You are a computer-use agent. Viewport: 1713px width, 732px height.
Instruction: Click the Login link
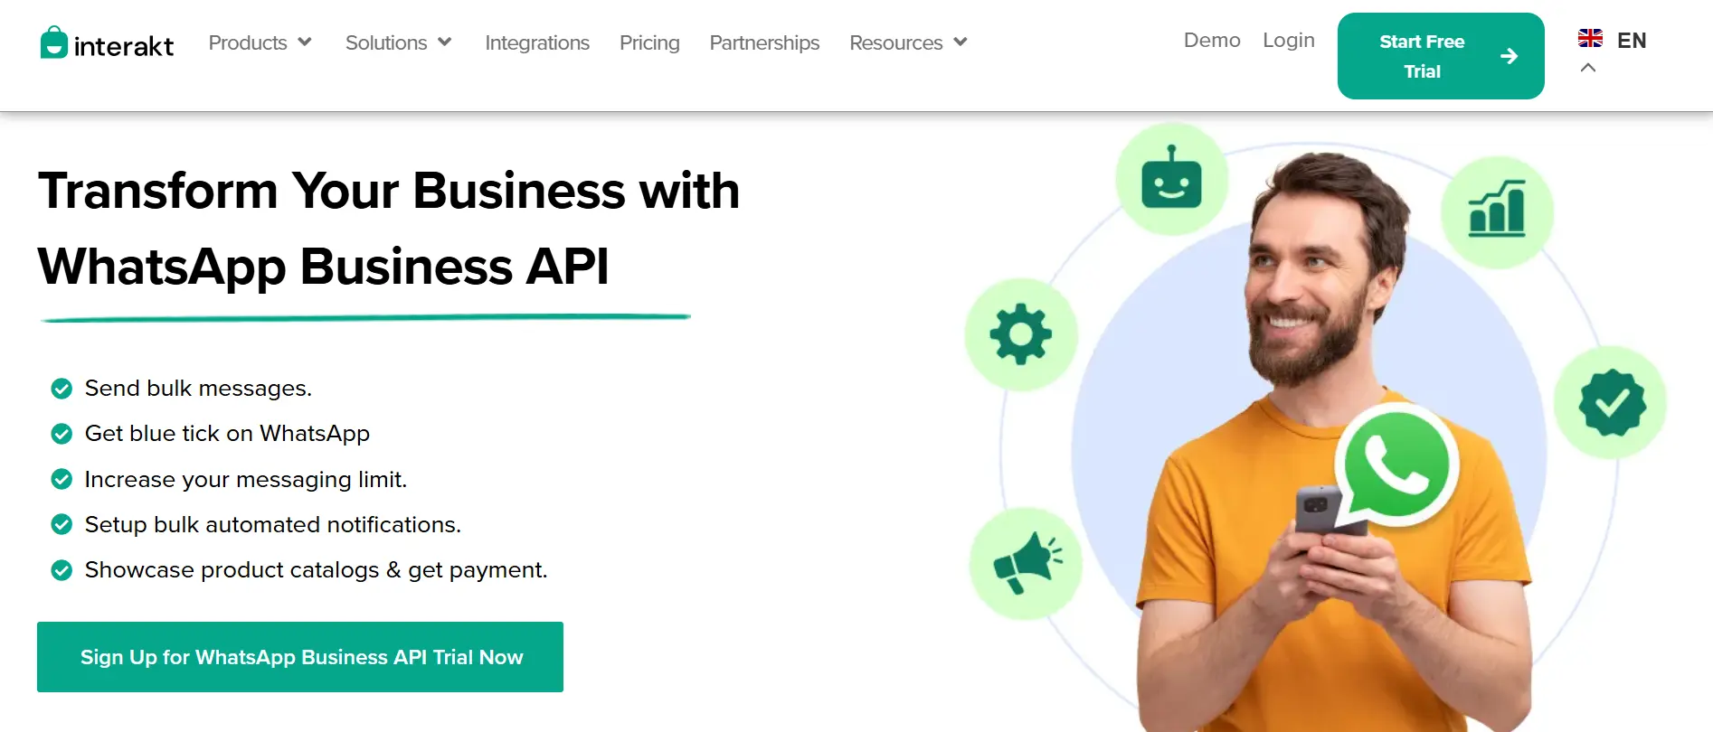[x=1289, y=40]
